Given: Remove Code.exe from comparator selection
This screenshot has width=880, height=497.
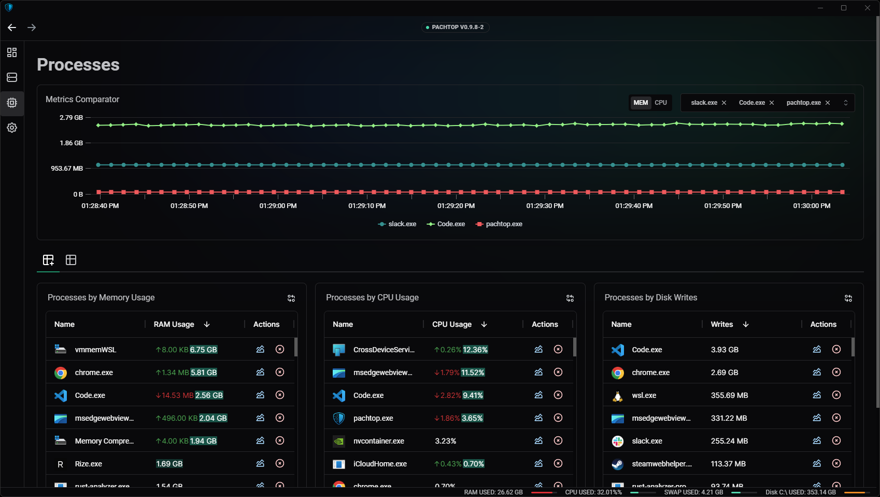Looking at the screenshot, I should click(772, 103).
